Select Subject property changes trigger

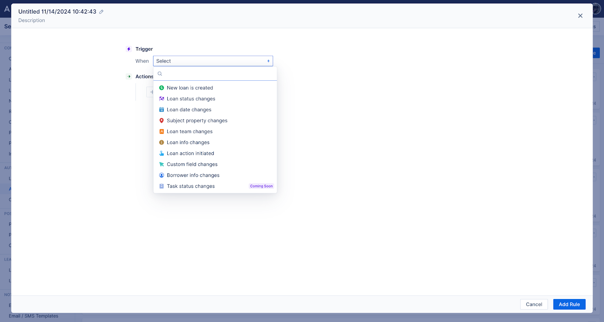215,121
